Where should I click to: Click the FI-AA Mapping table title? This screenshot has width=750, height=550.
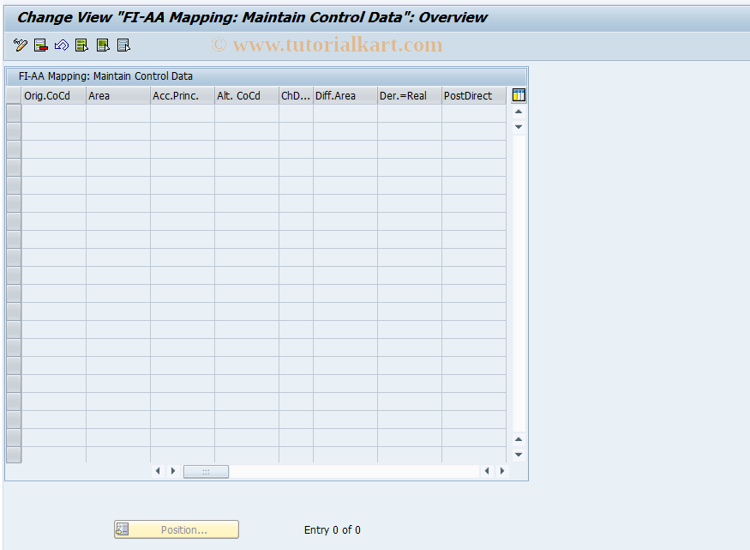[x=105, y=76]
